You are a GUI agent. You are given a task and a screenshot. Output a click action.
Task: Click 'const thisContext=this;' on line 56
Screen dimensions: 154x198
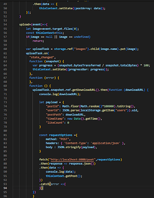tap(45, 33)
